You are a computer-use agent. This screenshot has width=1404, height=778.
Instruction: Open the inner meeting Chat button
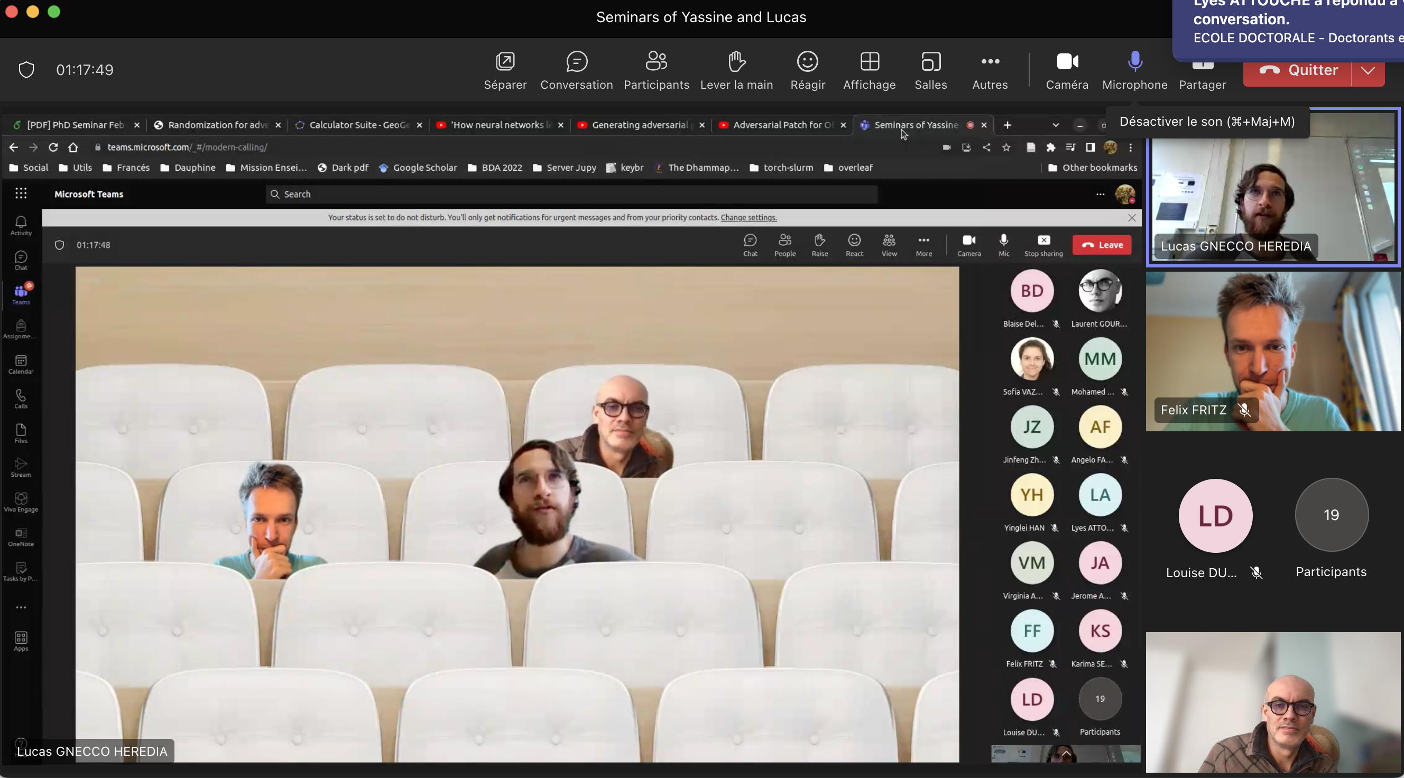coord(750,245)
